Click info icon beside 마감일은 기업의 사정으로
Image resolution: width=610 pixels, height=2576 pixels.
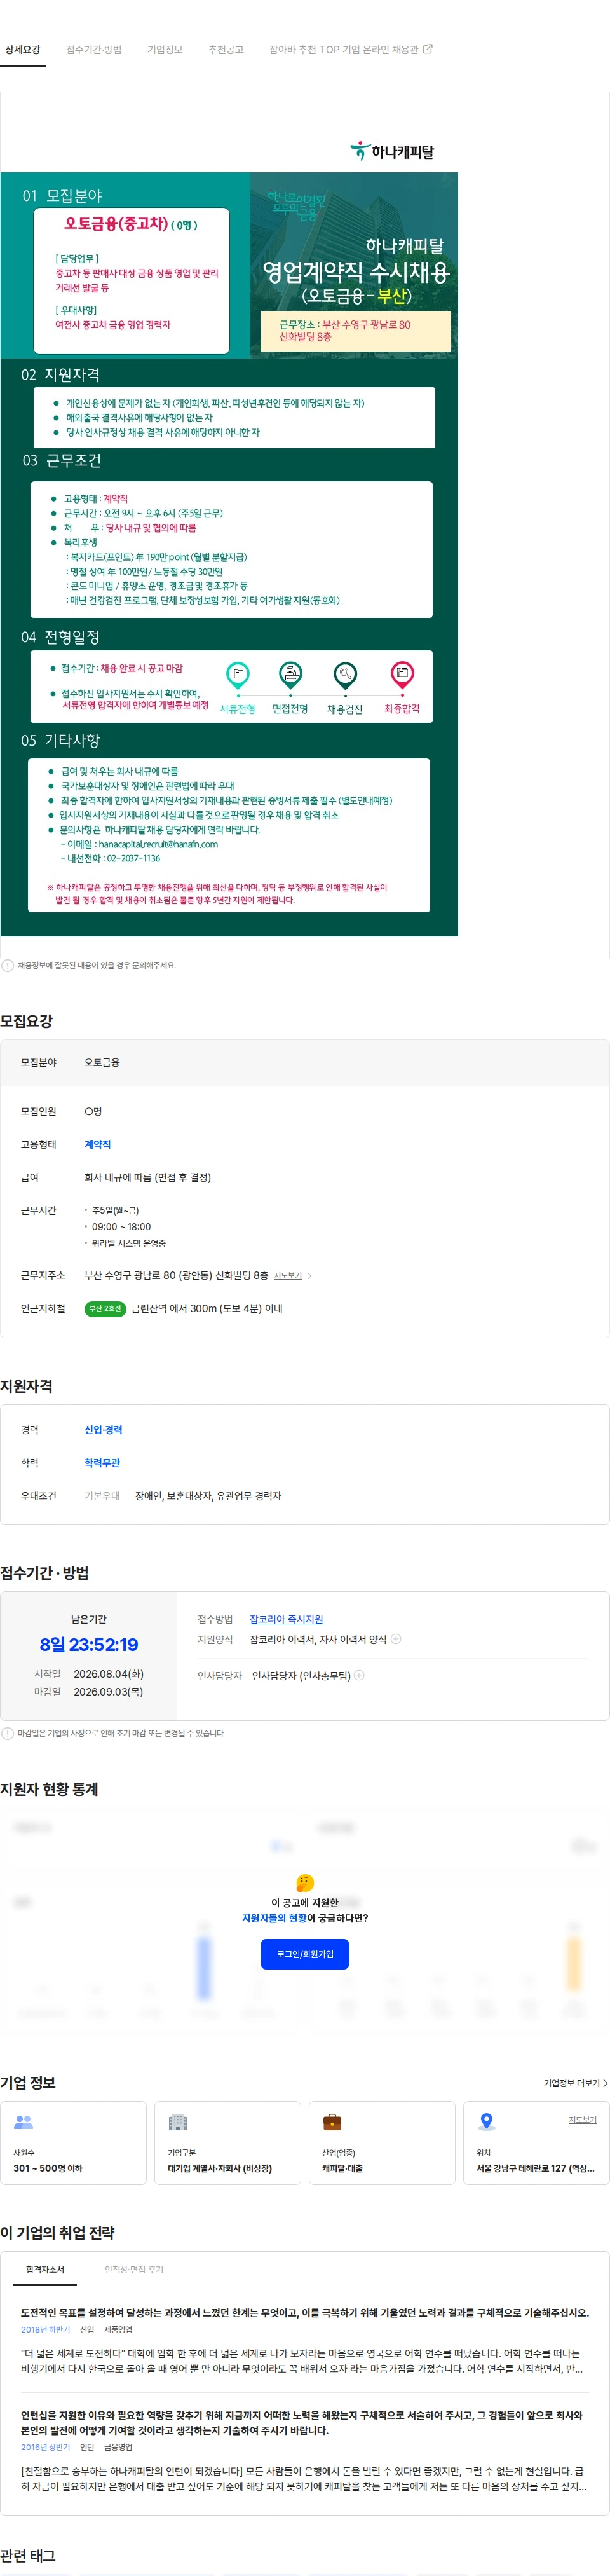(8, 1733)
